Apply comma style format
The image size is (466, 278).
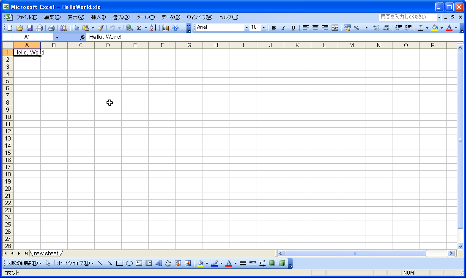tap(367, 28)
